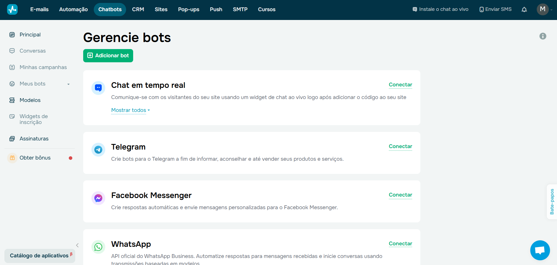The height and width of the screenshot is (265, 557).
Task: Open Assinaturas in the sidebar
Action: point(34,138)
